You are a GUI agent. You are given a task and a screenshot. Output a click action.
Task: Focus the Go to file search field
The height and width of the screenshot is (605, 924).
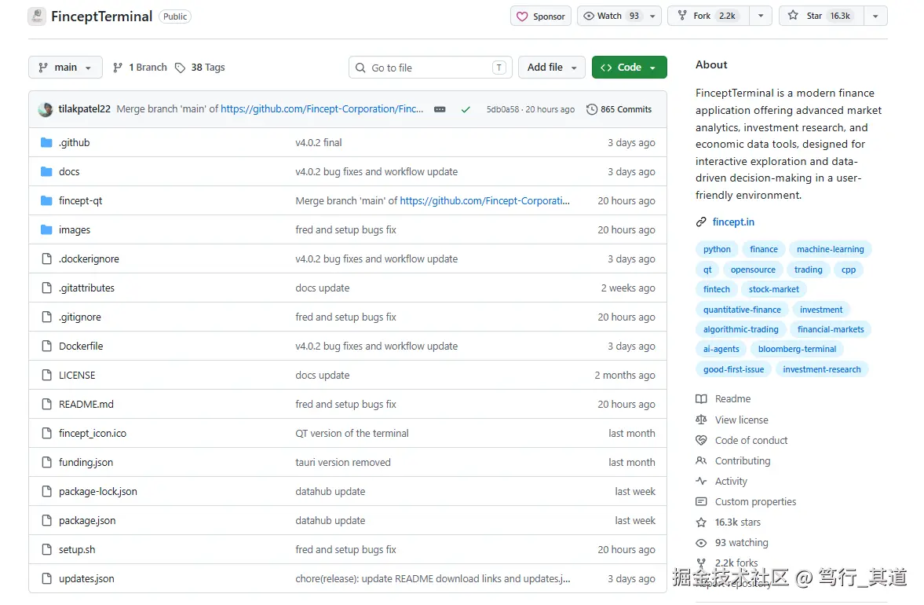(x=430, y=68)
